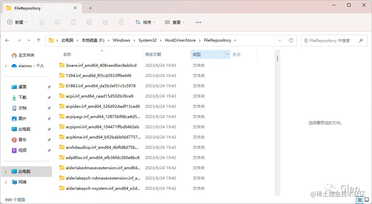Click the Cut scissors icon in toolbar
This screenshot has width=372, height=204.
click(42, 22)
